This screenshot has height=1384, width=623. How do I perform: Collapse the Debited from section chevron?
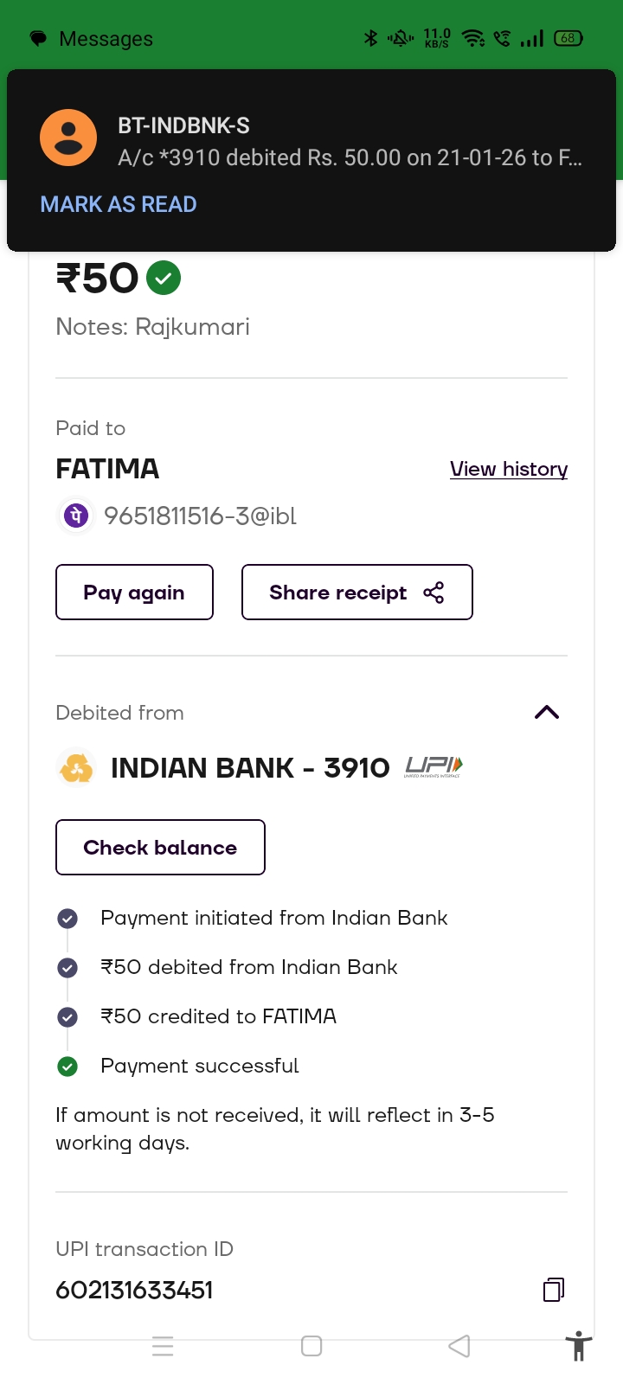pyautogui.click(x=547, y=713)
